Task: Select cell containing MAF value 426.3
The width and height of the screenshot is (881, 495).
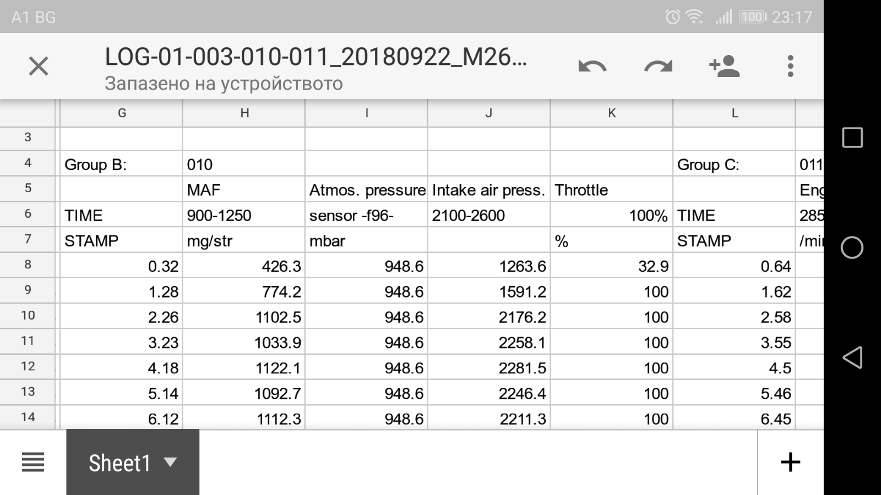Action: tap(244, 266)
